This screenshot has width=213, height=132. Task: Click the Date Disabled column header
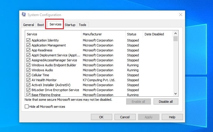[158, 34]
